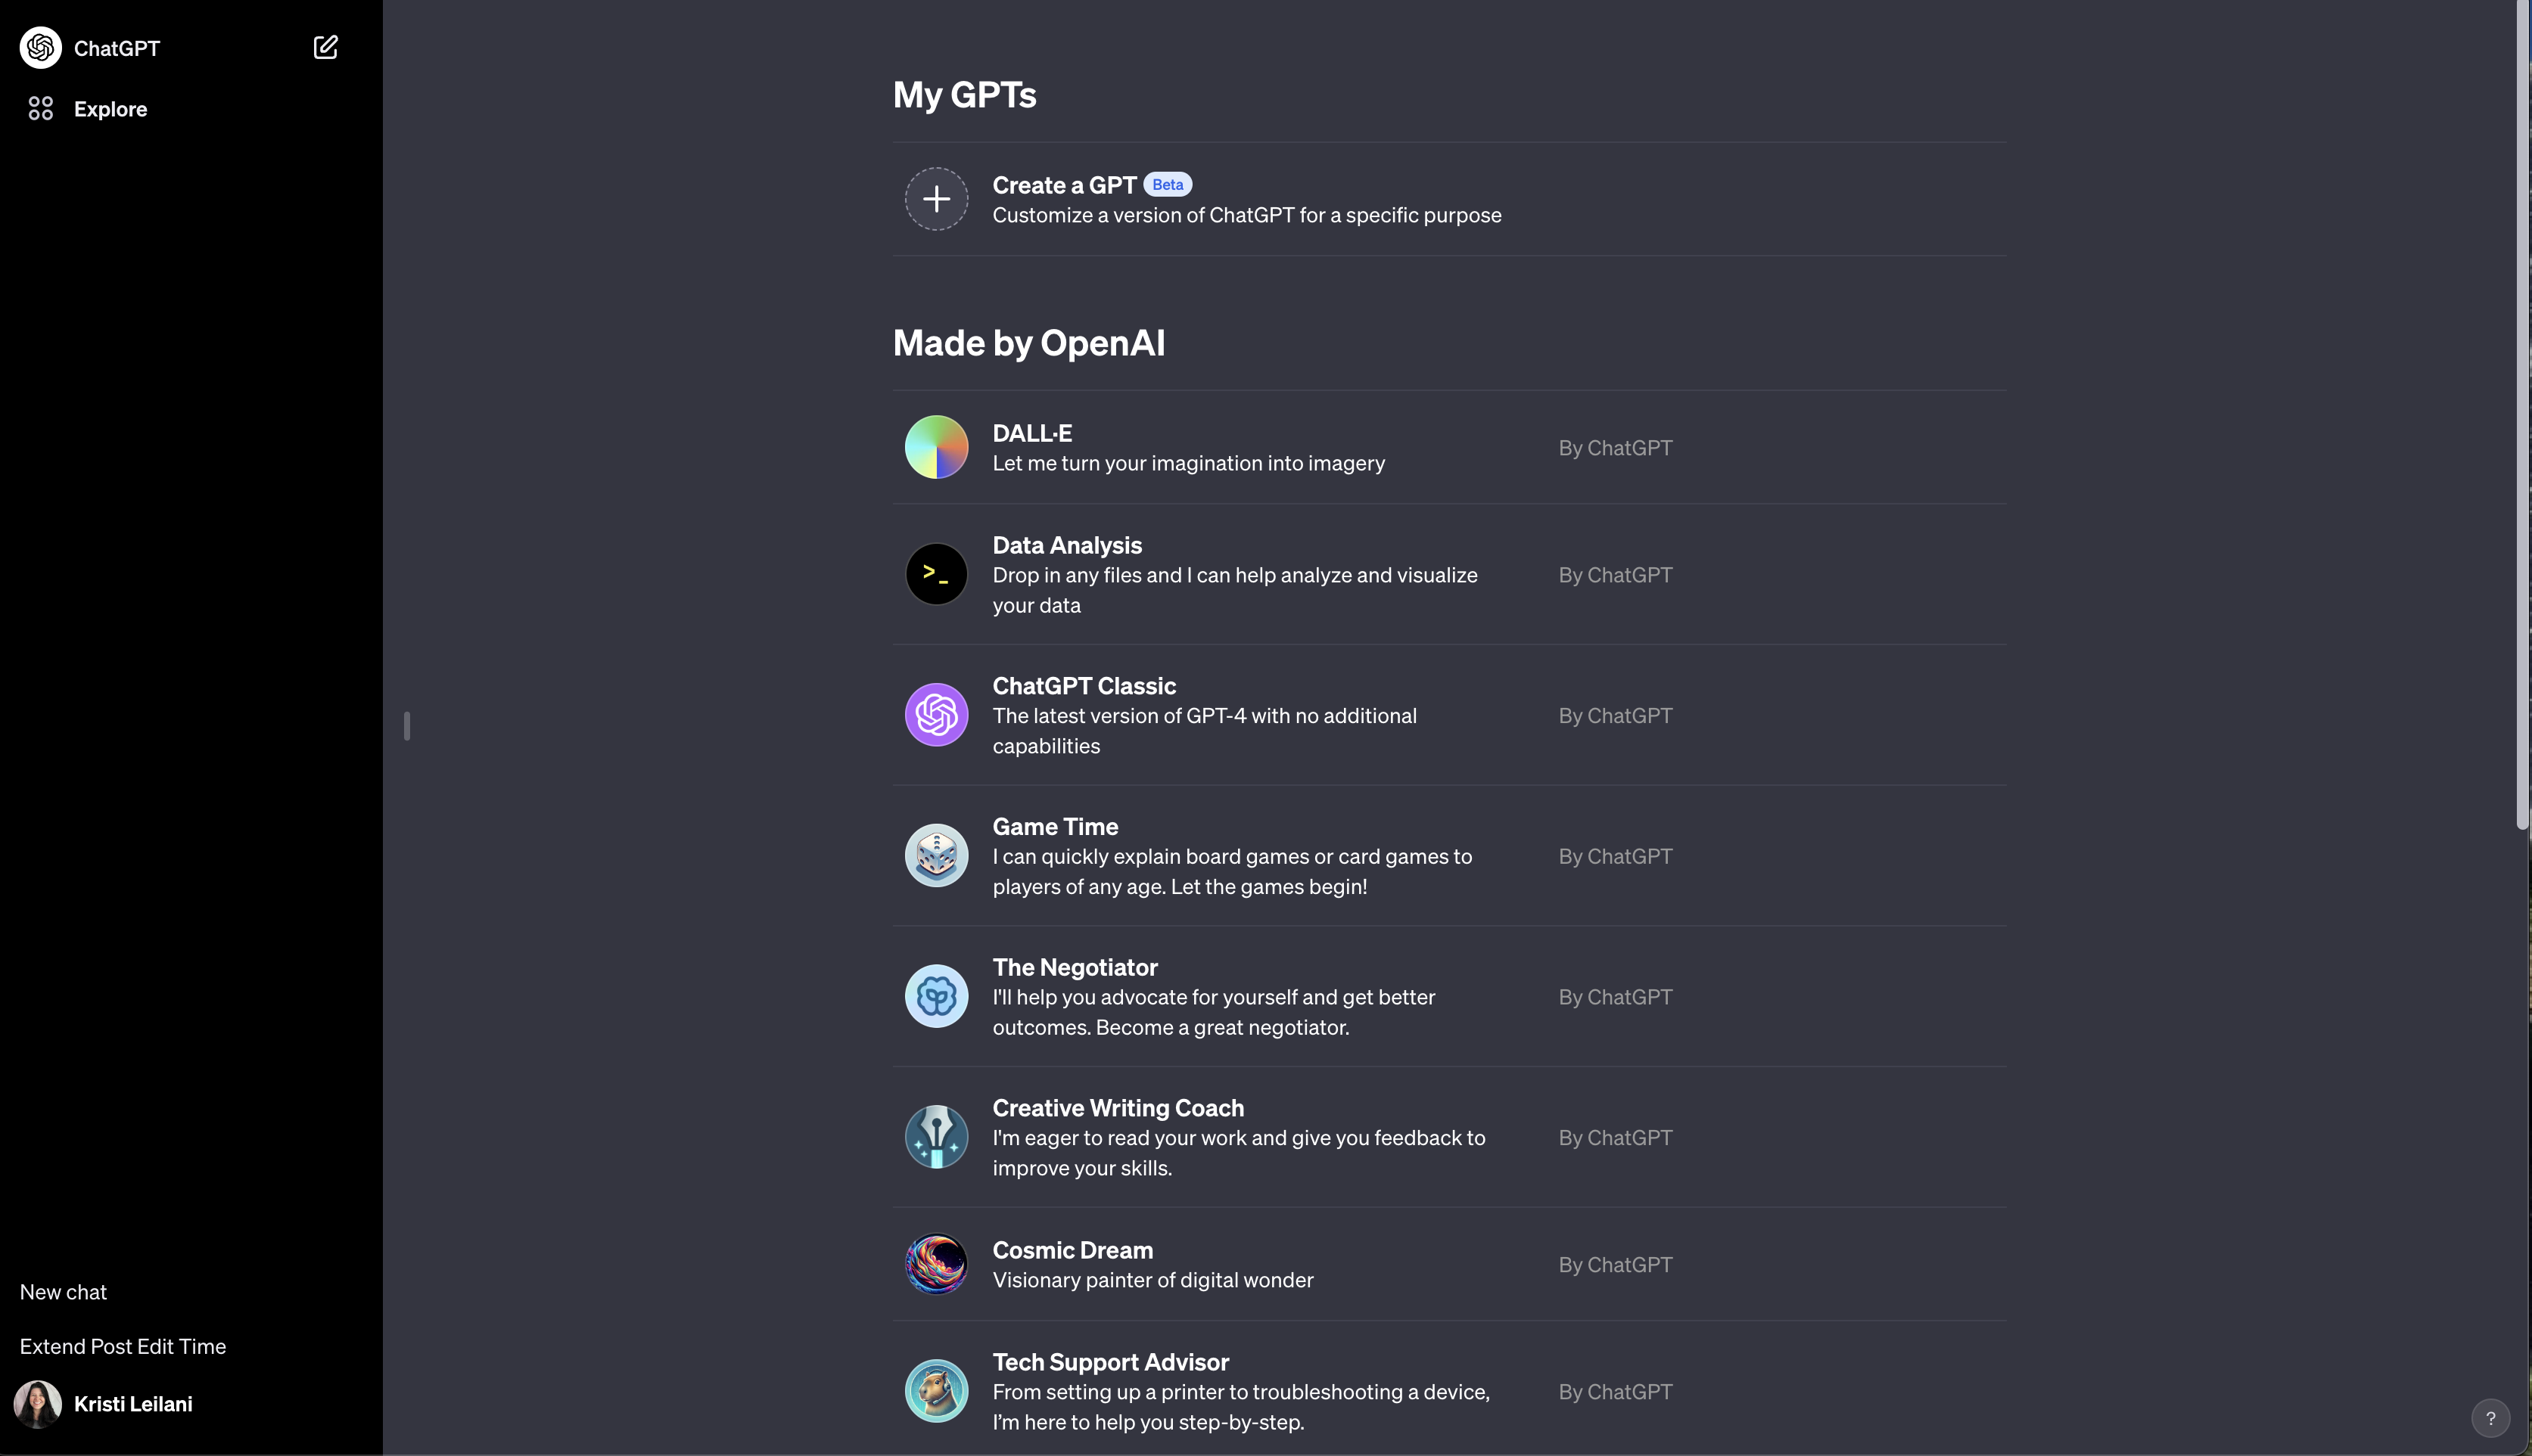Select the Data Analysis terminal icon
The width and height of the screenshot is (2532, 1456).
(x=936, y=574)
